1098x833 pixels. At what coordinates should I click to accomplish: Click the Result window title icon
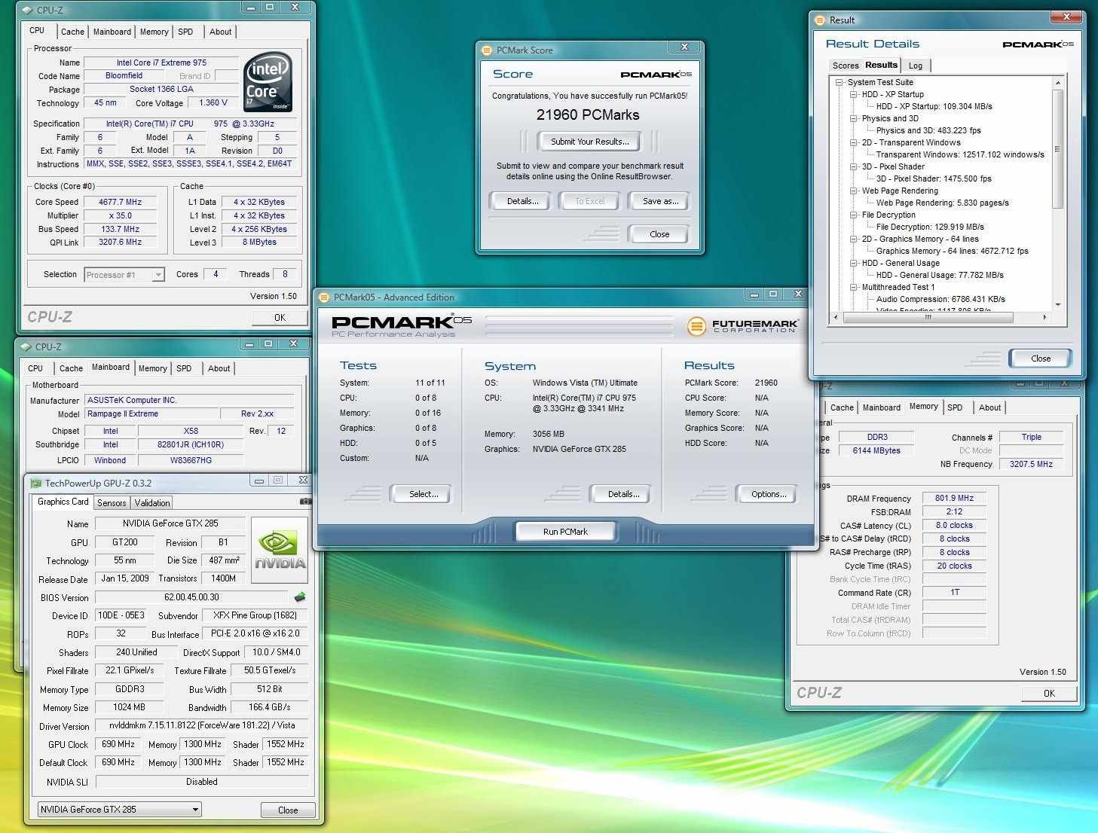tap(821, 20)
